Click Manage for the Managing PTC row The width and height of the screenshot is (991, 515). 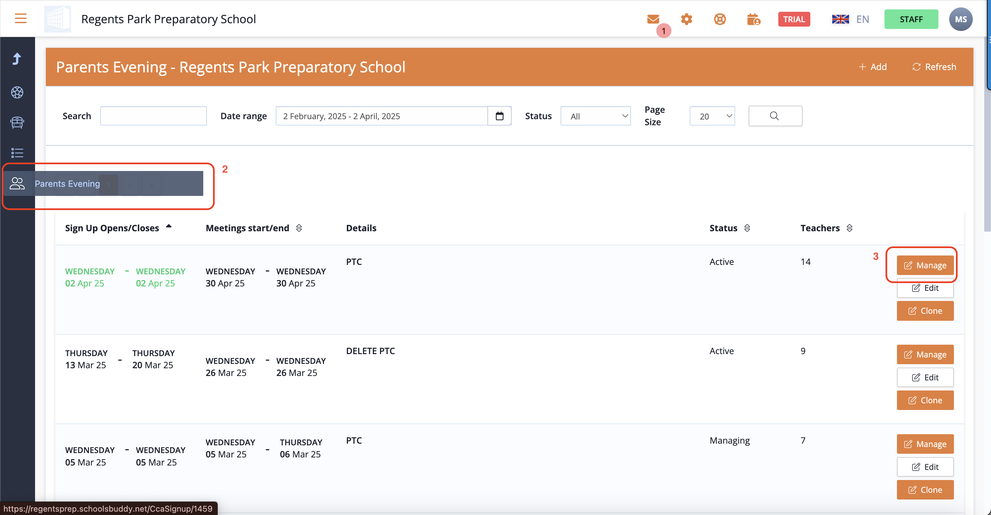(x=925, y=444)
